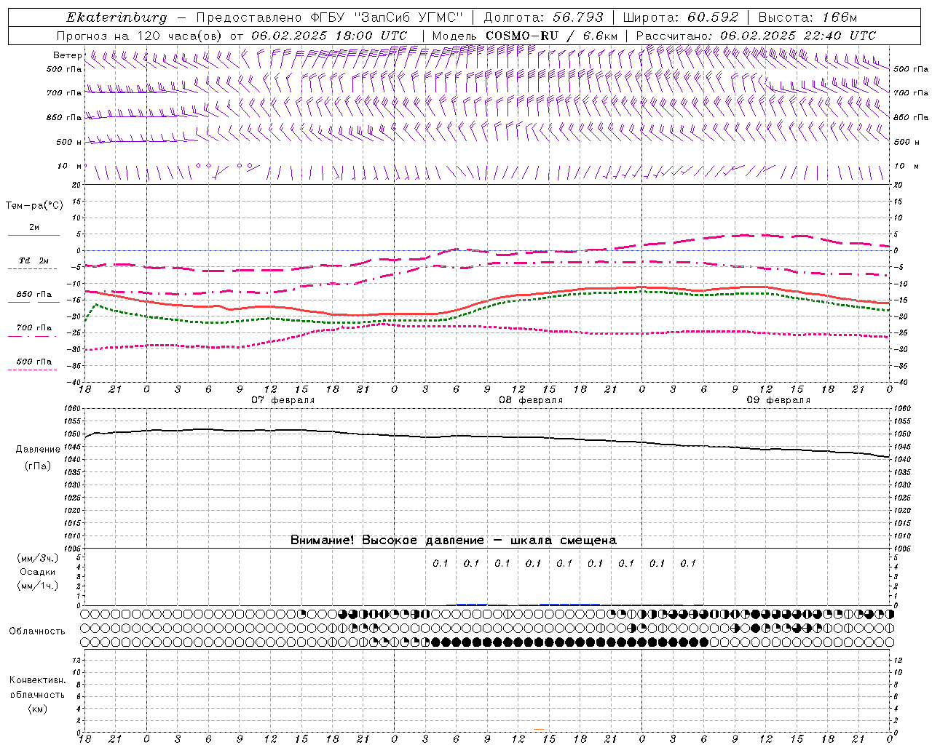Screen dimensions: 932x745
Task: Click the Ekaterinburg station title
Action: [116, 17]
